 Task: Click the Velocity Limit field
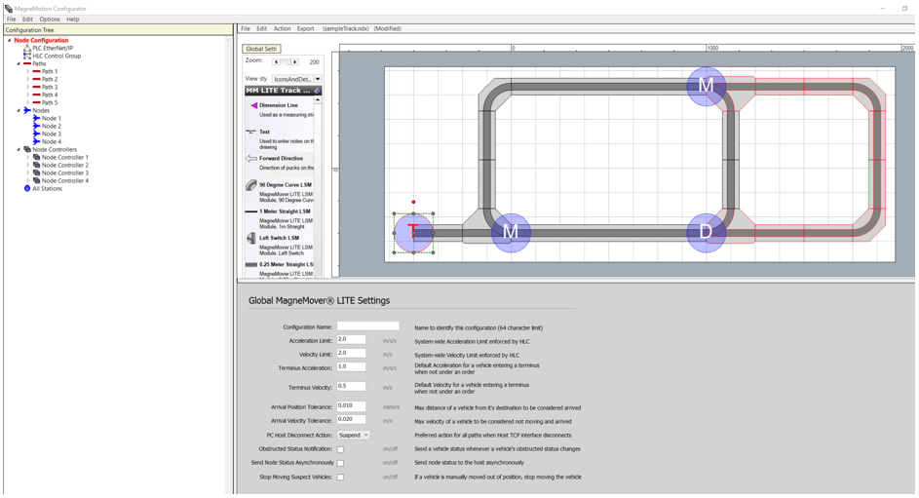(x=352, y=354)
